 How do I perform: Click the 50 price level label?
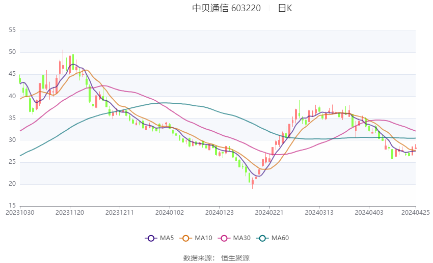(12, 52)
